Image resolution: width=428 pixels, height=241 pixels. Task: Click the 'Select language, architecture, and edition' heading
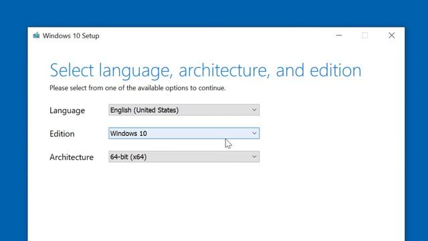click(x=205, y=70)
